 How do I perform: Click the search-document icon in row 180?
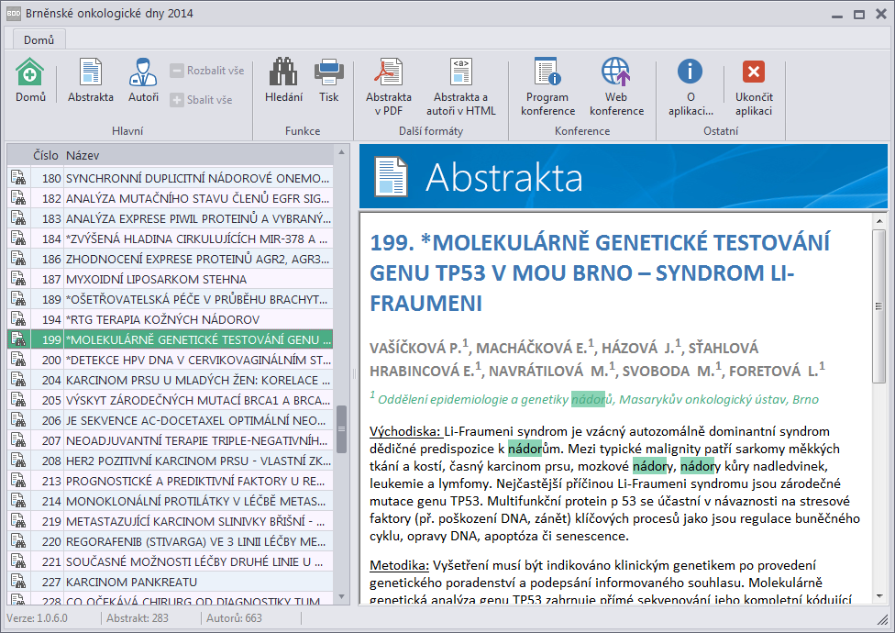point(18,177)
